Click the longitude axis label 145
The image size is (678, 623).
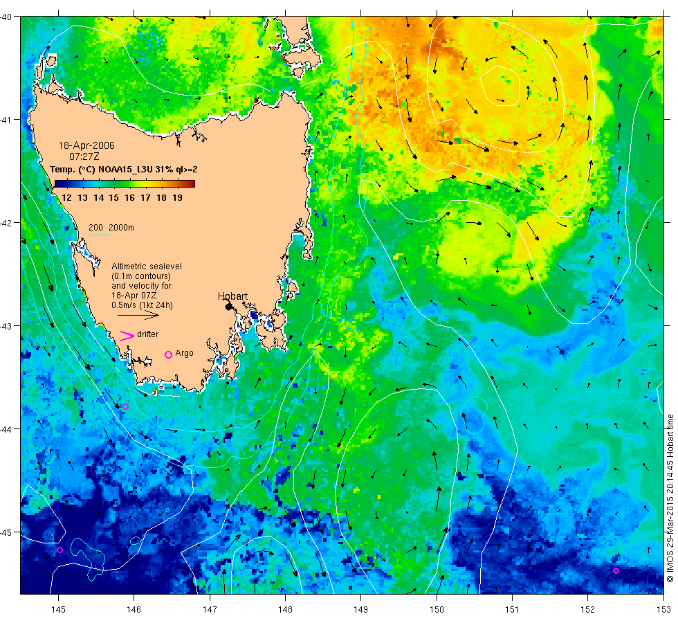coord(58,610)
